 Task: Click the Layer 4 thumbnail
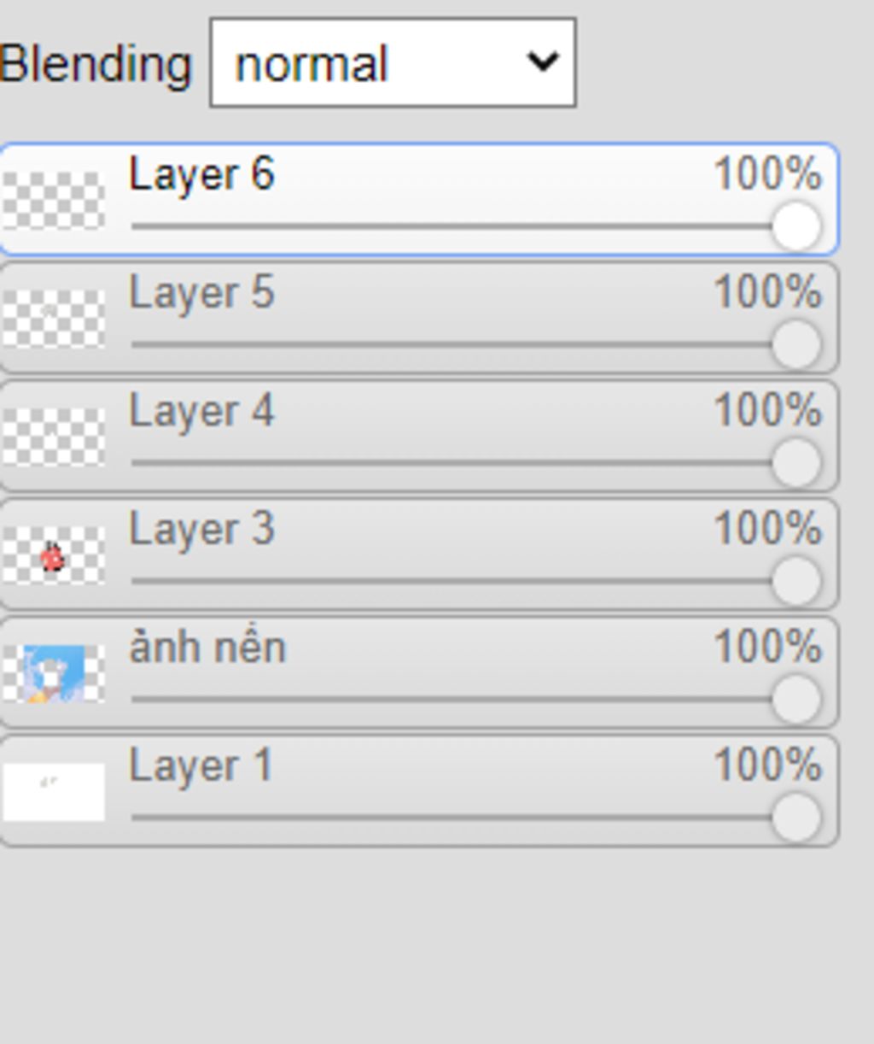(x=54, y=436)
